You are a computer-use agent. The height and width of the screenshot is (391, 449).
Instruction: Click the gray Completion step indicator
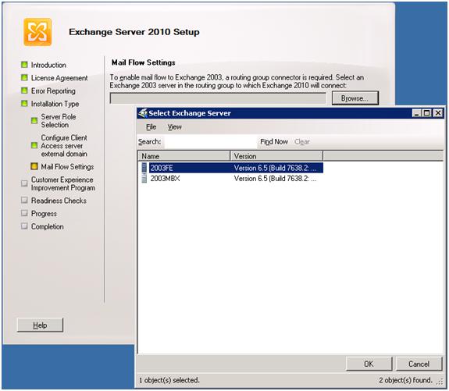(25, 226)
